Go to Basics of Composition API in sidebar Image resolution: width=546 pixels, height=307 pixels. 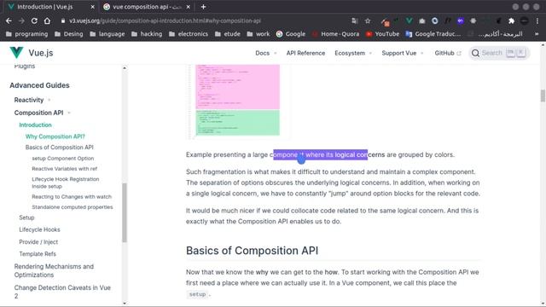59,148
